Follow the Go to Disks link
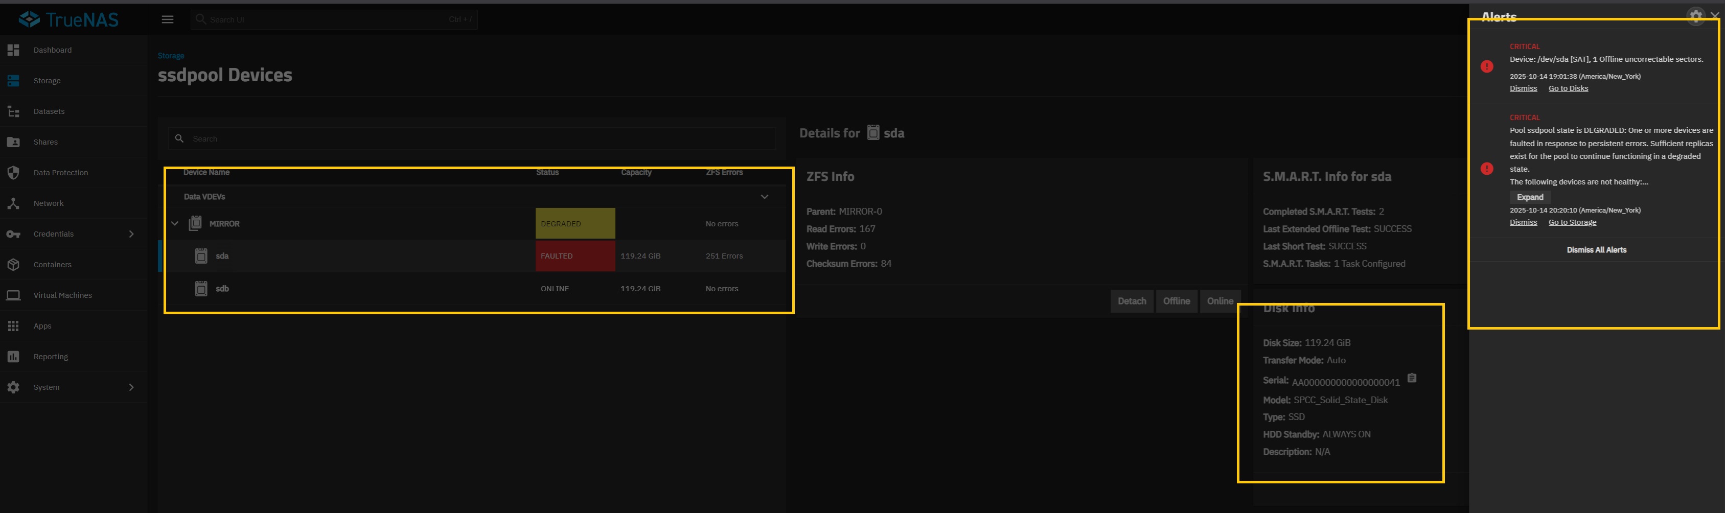The height and width of the screenshot is (513, 1725). (x=1568, y=88)
